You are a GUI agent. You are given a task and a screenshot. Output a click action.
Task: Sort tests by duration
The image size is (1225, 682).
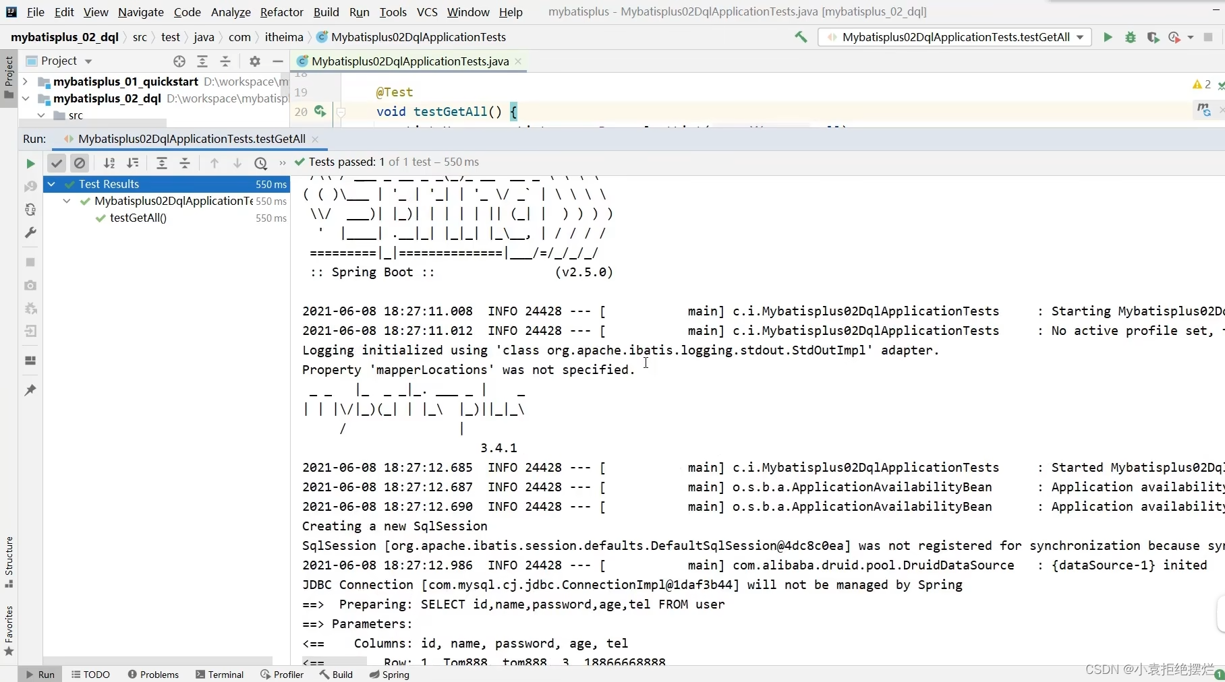click(133, 163)
